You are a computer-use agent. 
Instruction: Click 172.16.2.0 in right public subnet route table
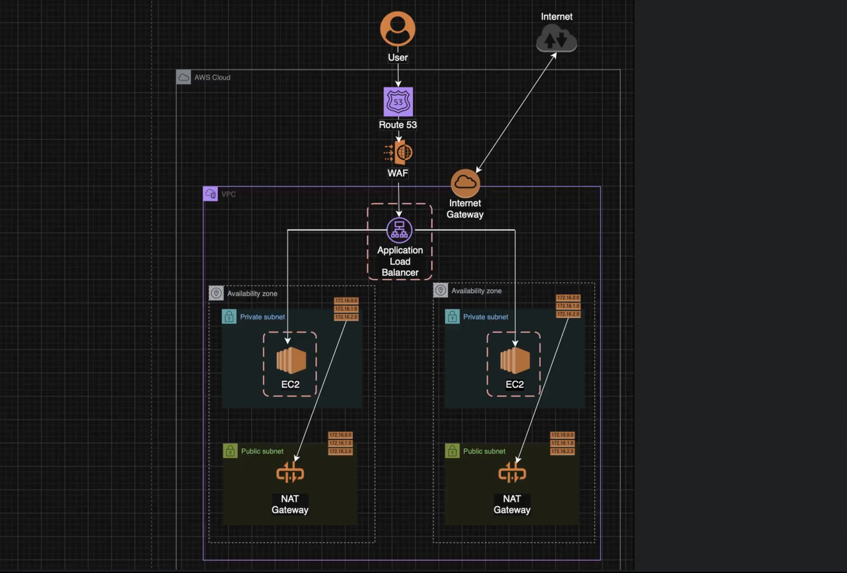coord(562,451)
